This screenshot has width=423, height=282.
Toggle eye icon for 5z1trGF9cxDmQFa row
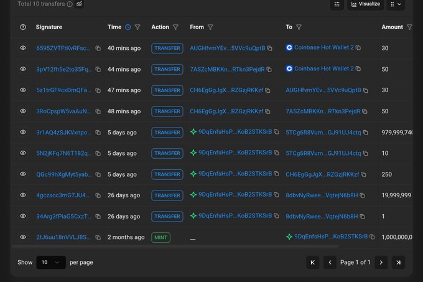coord(23,90)
